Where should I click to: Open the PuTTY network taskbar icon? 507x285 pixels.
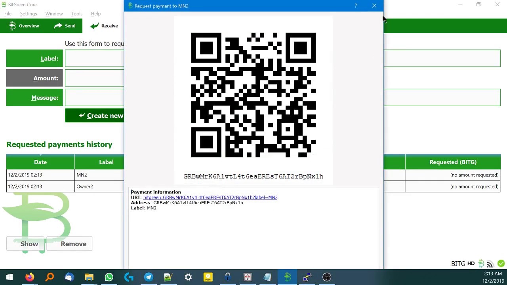tap(307, 277)
